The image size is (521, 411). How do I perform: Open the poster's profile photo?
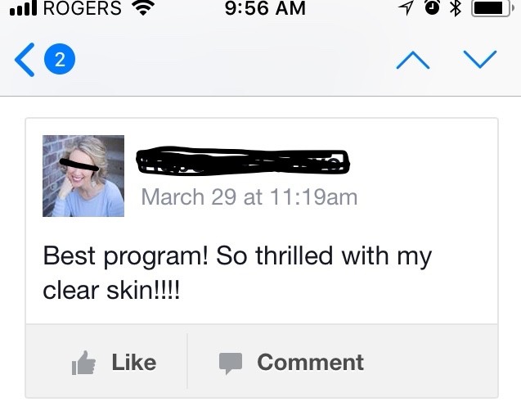point(83,176)
